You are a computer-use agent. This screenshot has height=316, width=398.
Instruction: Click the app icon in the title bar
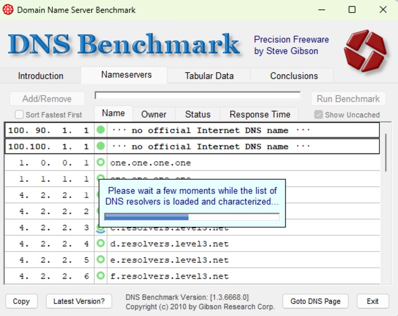pos(8,9)
